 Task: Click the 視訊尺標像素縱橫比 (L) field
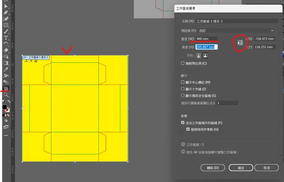[227, 103]
